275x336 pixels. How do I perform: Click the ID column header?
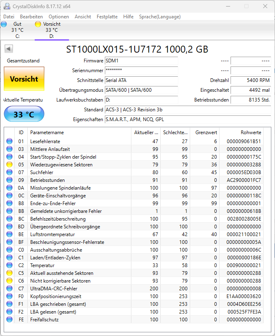21,133
